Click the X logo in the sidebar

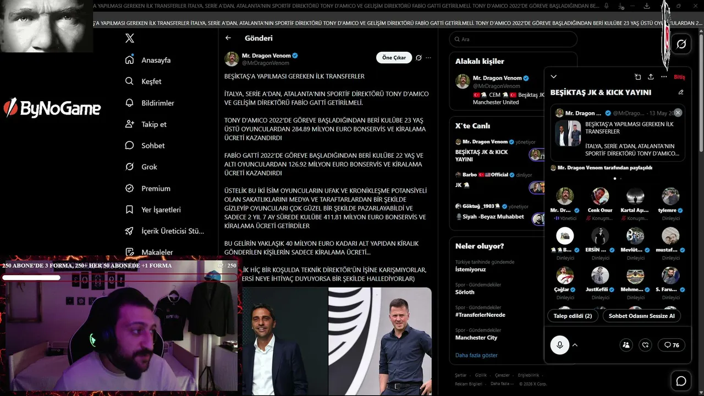pos(130,38)
